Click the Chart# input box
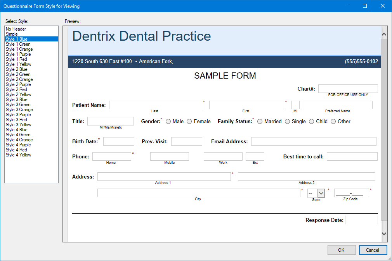Viewport: 392px width, 261px height. [348, 89]
